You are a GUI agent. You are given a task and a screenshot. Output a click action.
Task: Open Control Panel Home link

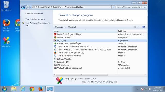(x=34, y=14)
